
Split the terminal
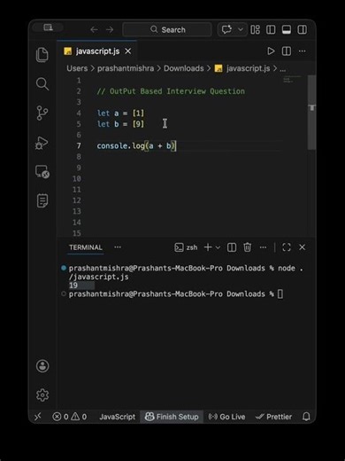click(x=232, y=247)
